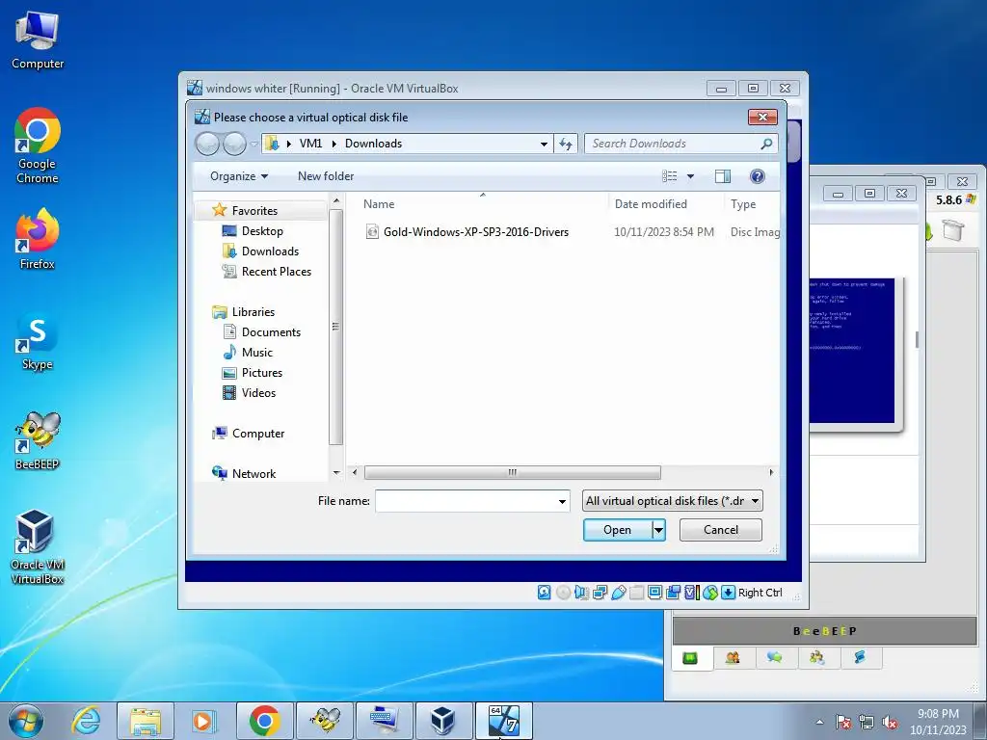Select Network in the navigation pane
Screen dimensions: 987x740
(253, 474)
